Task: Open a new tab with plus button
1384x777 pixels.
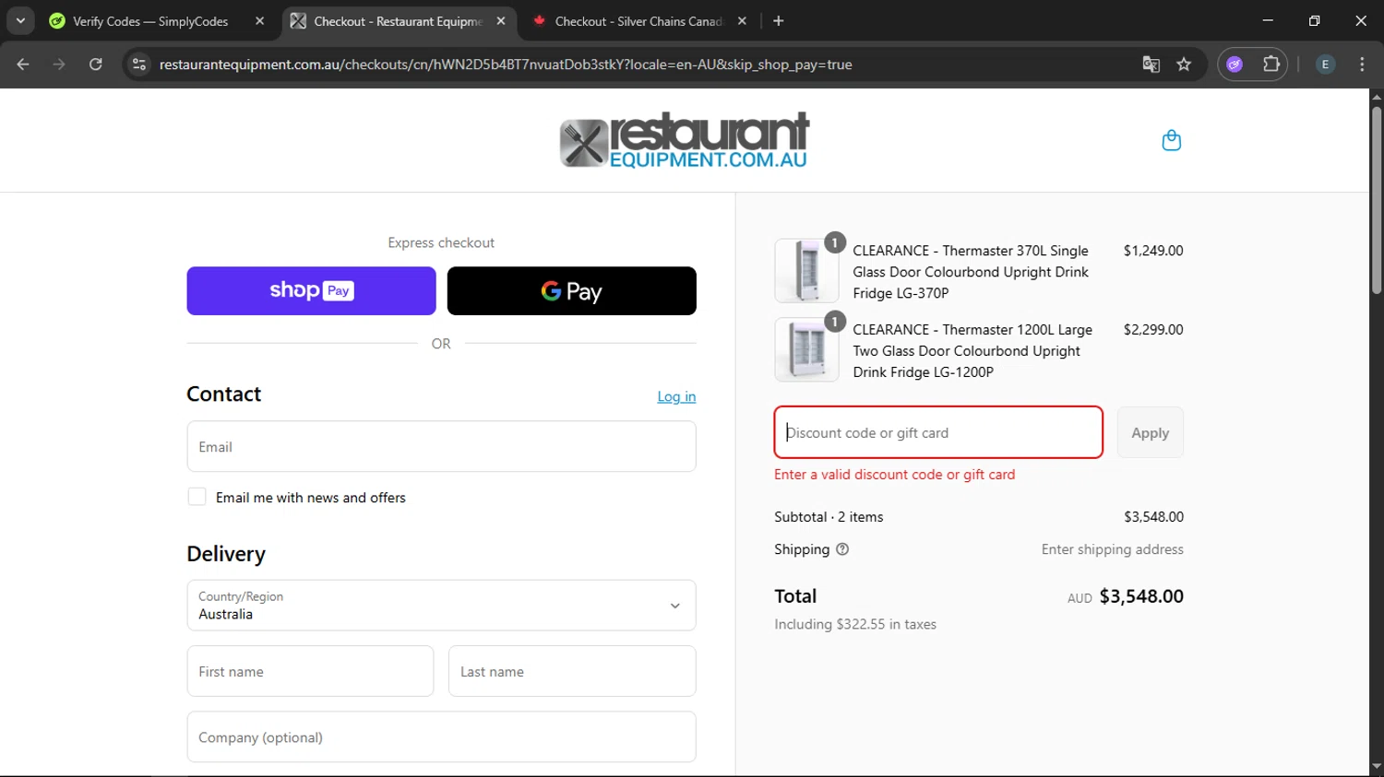Action: point(779,21)
